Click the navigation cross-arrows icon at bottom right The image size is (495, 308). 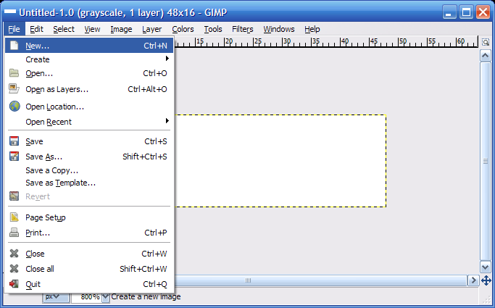486,280
